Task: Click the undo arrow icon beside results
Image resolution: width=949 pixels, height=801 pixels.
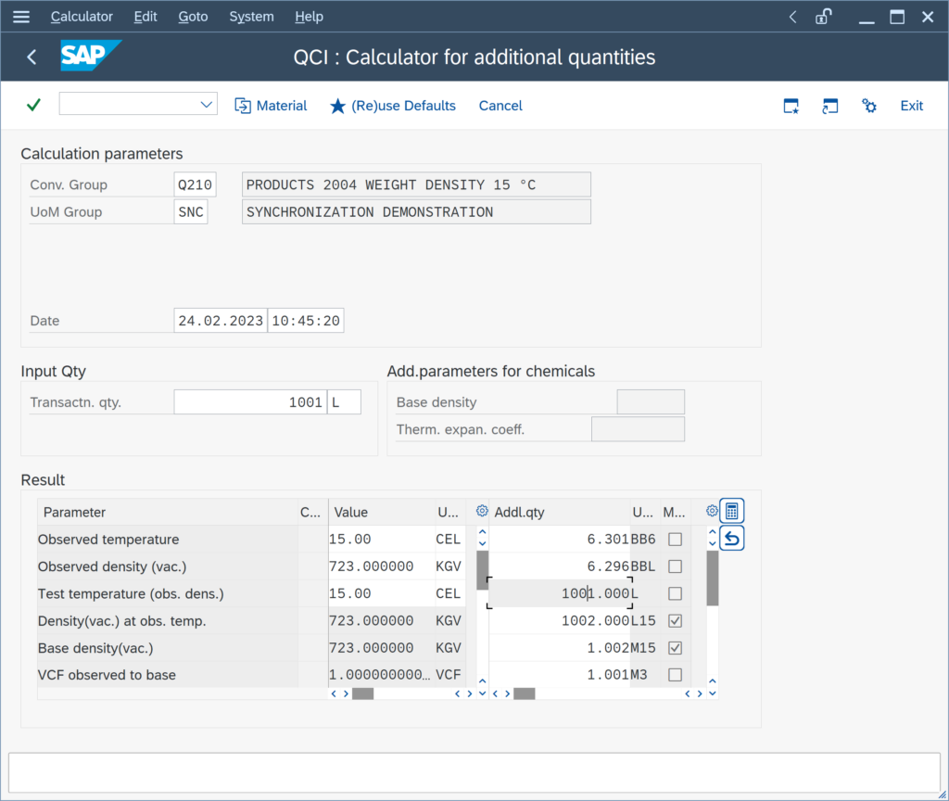Action: pos(732,539)
